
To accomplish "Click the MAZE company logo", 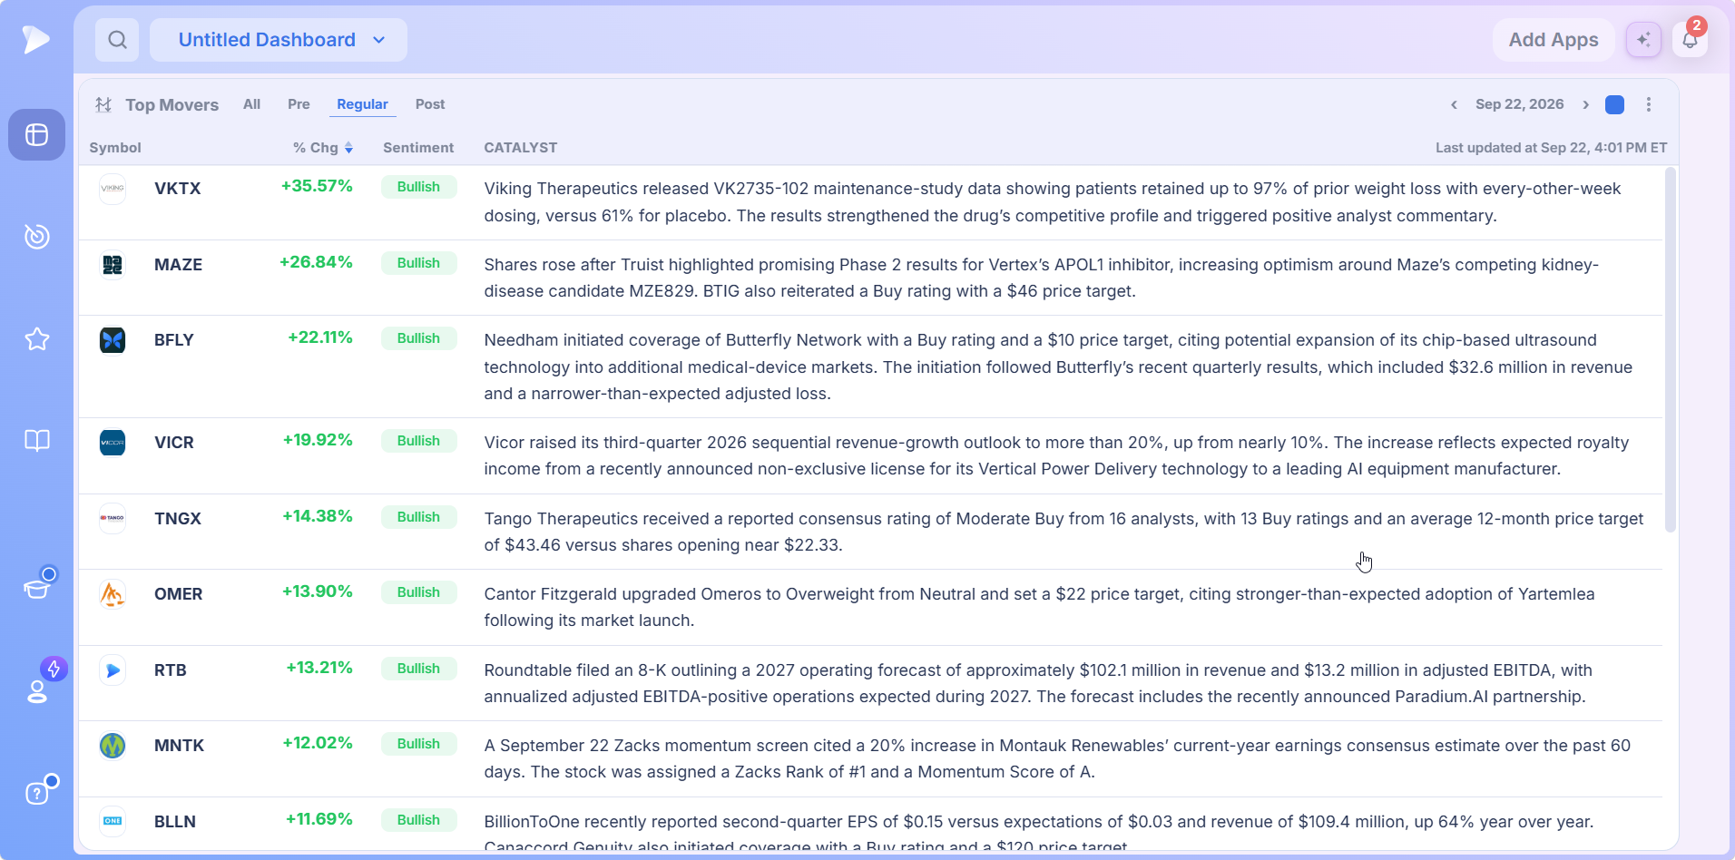I will coord(113,265).
